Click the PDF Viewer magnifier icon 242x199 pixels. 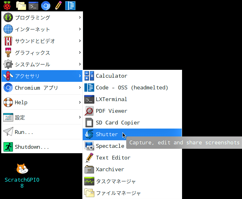point(89,111)
